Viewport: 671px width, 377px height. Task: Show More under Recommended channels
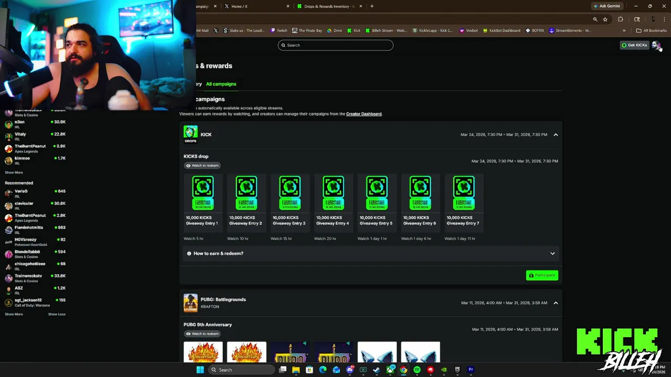14,314
